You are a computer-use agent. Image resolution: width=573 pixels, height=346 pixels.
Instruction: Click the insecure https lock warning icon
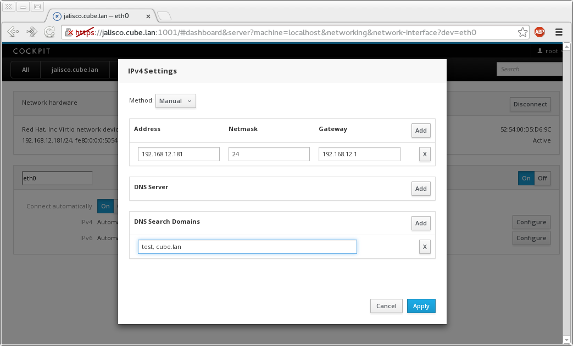(70, 33)
